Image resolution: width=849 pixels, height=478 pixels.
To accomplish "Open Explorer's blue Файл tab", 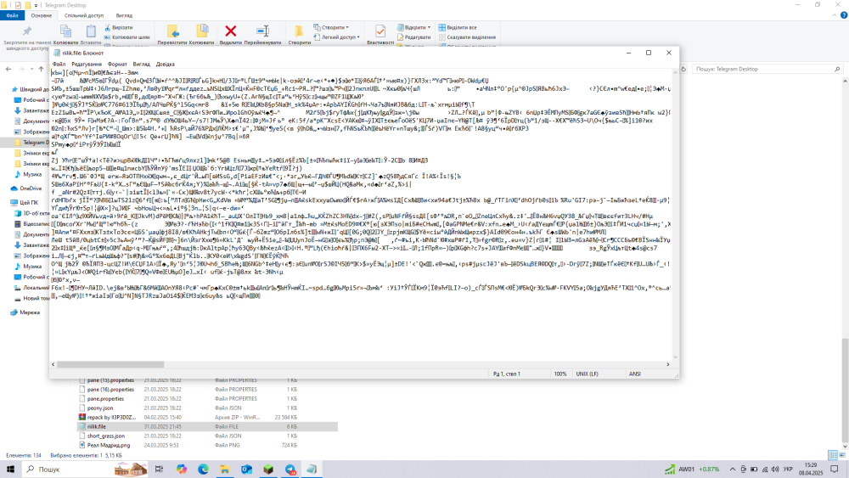I will 12,15.
